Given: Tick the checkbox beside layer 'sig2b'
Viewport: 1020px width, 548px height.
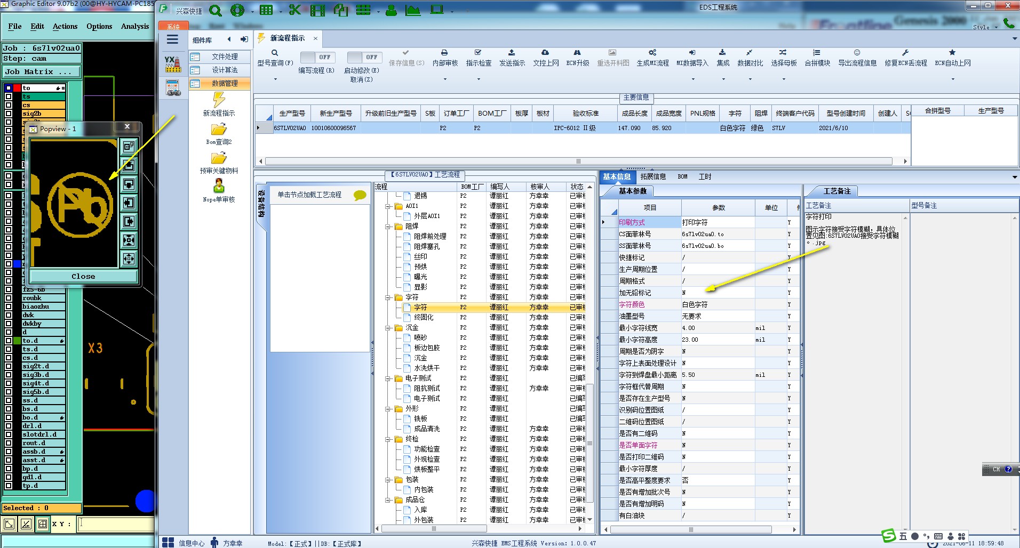Looking at the screenshot, I should point(9,114).
